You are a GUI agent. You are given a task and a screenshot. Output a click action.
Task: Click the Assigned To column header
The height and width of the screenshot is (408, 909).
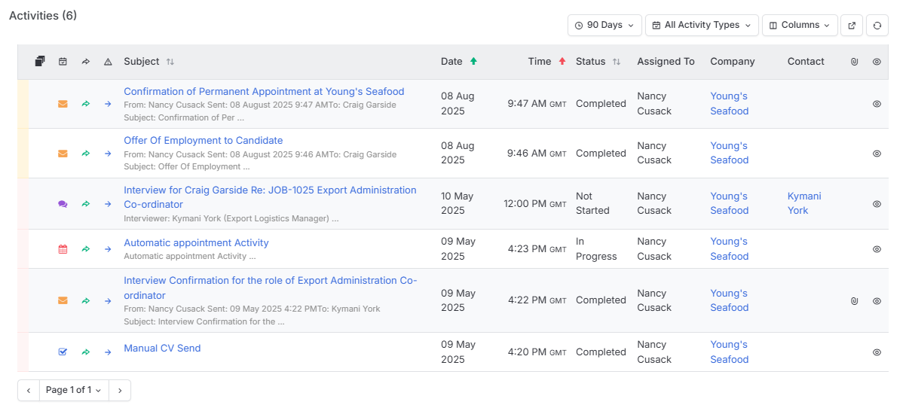666,62
